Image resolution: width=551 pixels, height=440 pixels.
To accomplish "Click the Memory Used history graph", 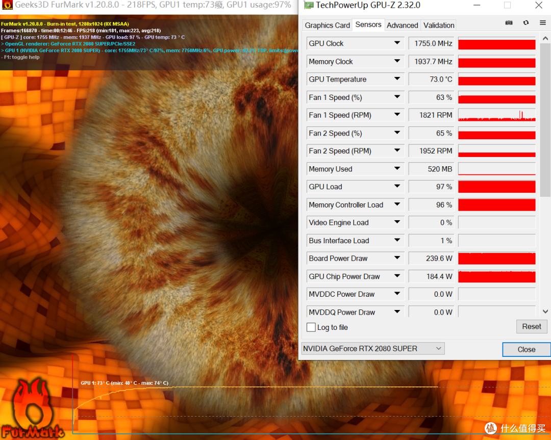I will tap(496, 169).
